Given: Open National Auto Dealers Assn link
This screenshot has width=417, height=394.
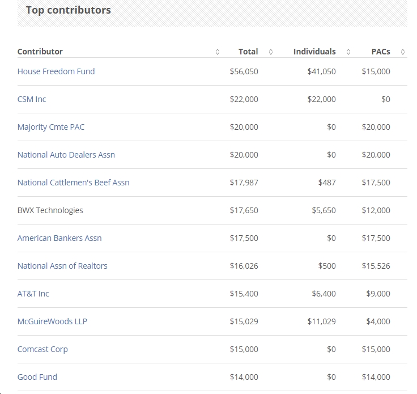Looking at the screenshot, I should tap(66, 155).
